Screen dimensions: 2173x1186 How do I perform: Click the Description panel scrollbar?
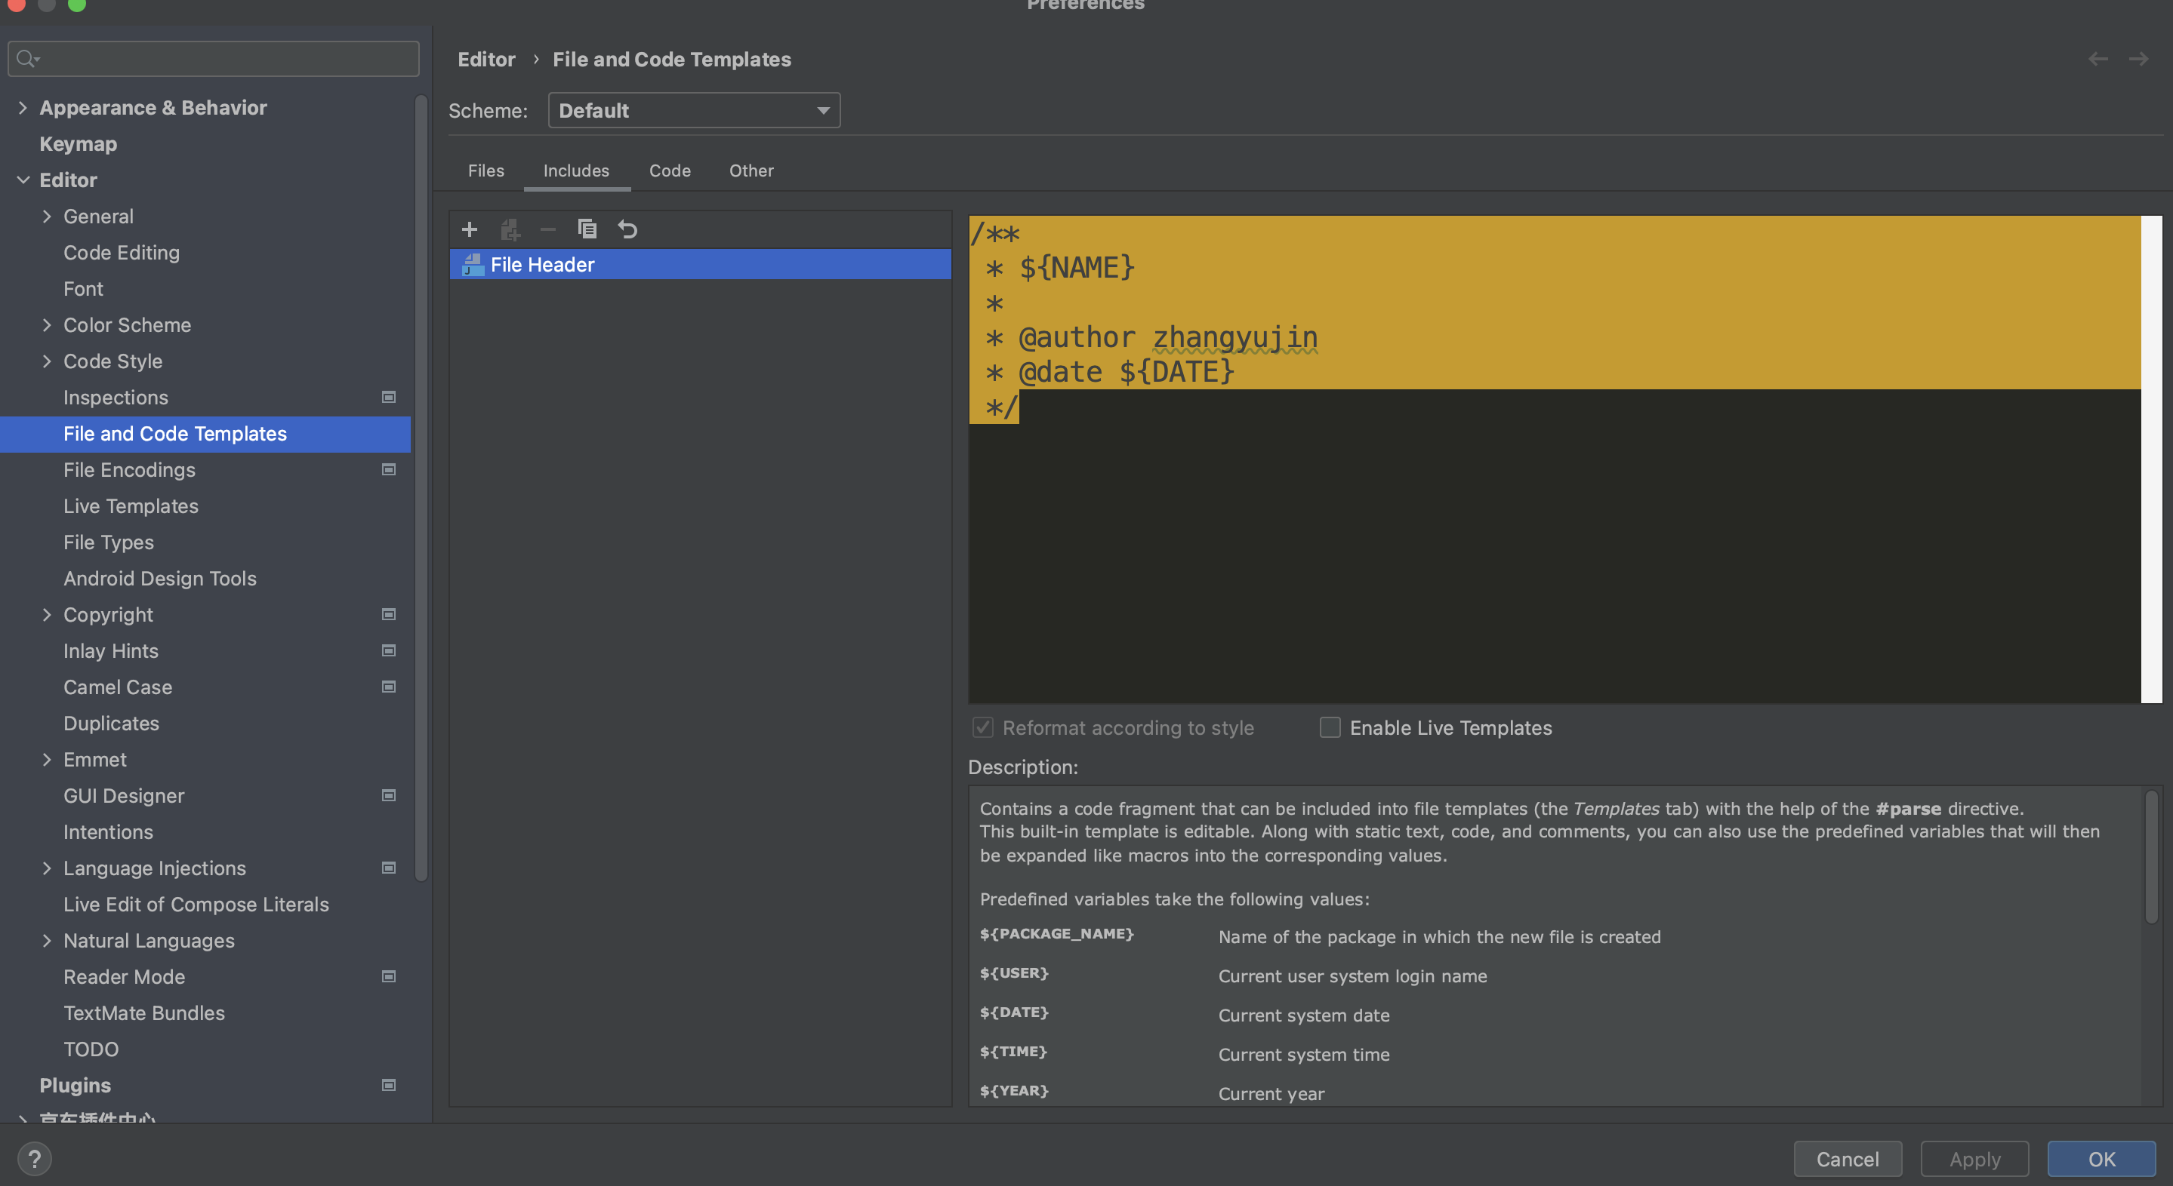coord(2151,856)
